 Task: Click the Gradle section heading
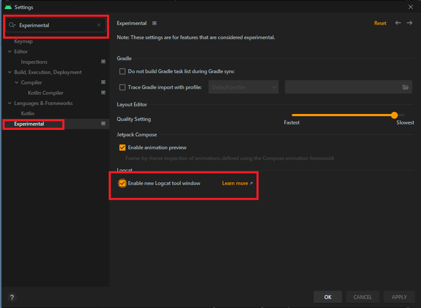[124, 59]
